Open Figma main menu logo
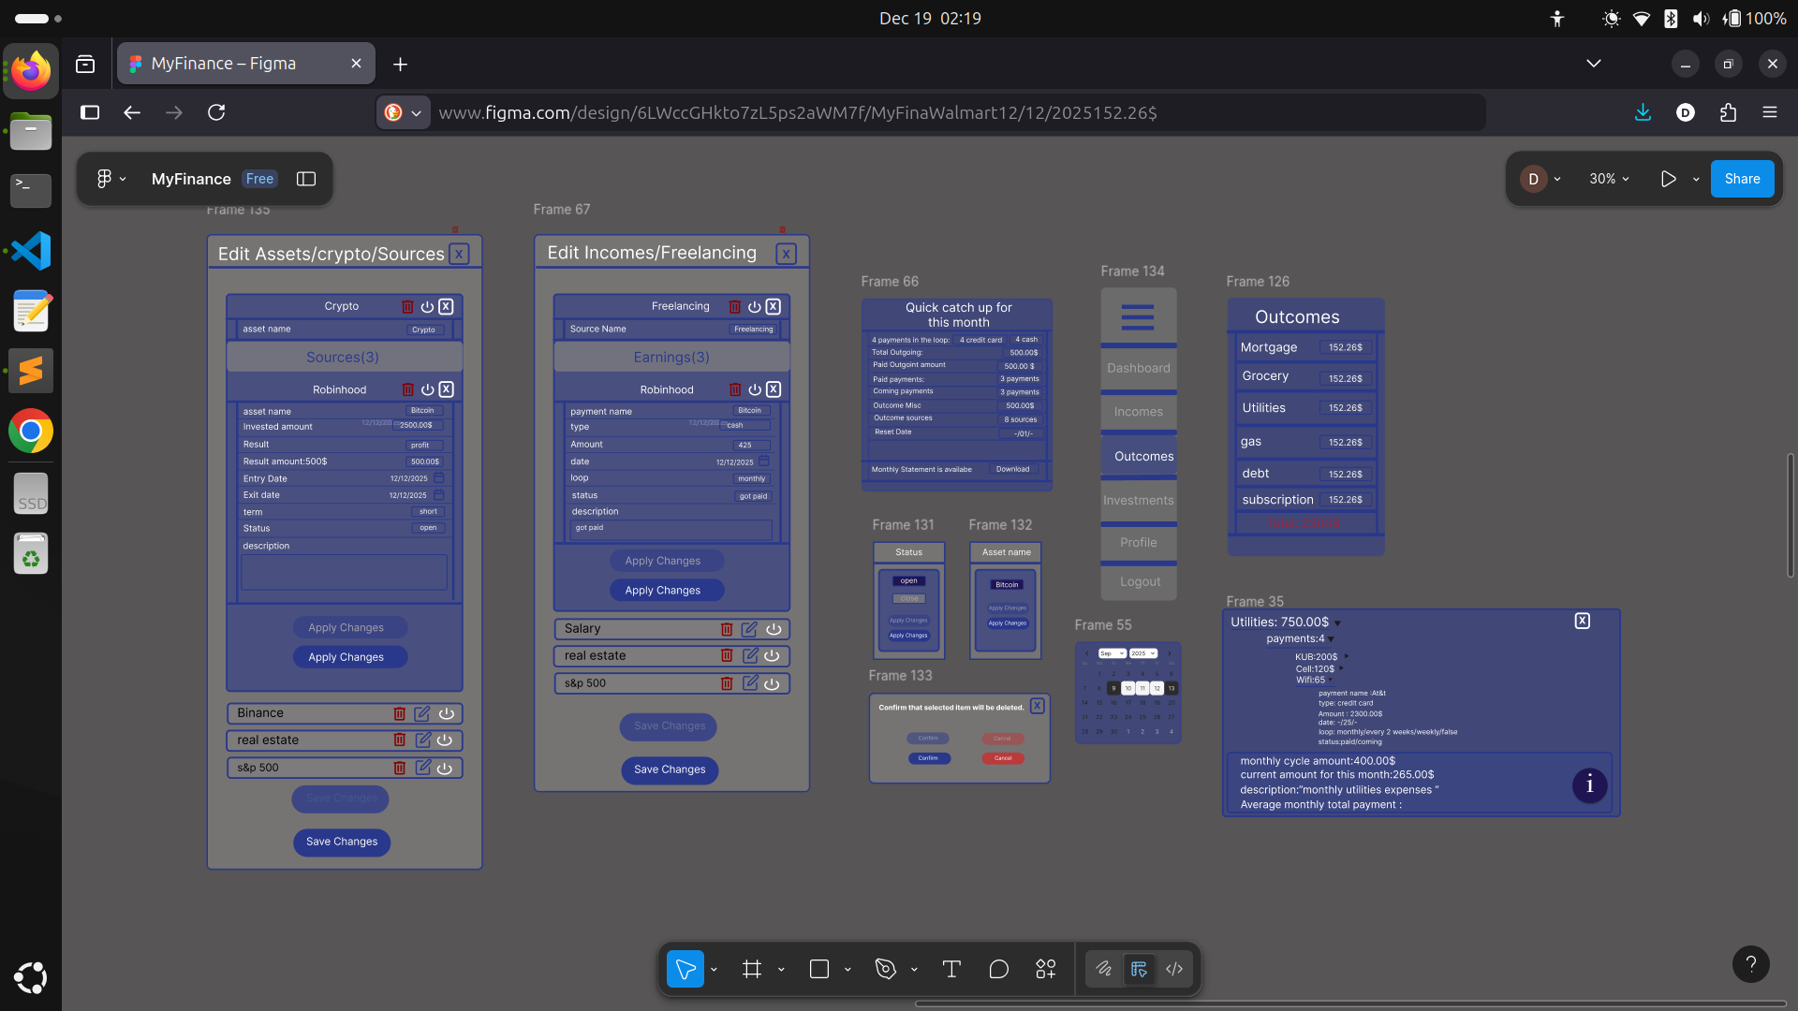Viewport: 1798px width, 1011px height. point(105,179)
